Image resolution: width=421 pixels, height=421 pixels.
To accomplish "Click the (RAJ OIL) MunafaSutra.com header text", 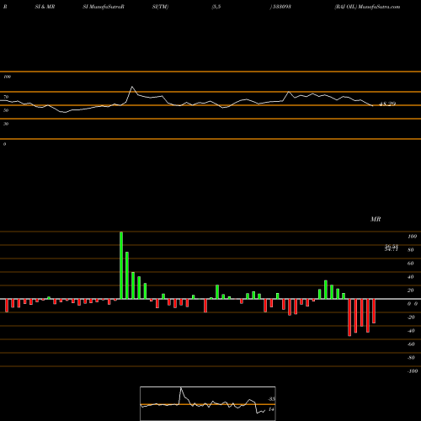I will 367,7.
